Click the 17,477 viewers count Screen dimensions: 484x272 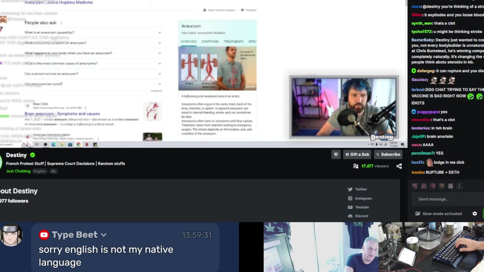[x=375, y=166]
